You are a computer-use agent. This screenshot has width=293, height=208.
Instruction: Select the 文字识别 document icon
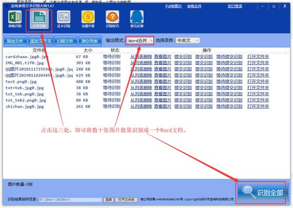click(39, 19)
